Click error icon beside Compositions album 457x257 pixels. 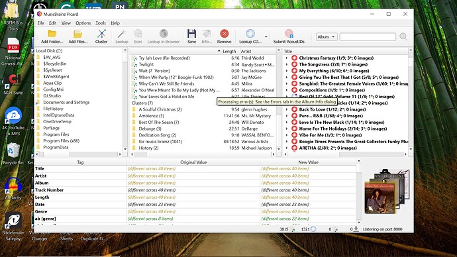[x=294, y=90]
